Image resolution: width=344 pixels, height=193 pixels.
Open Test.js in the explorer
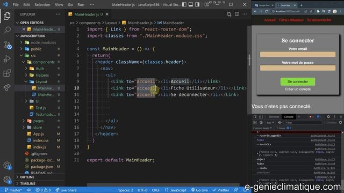pos(41,108)
